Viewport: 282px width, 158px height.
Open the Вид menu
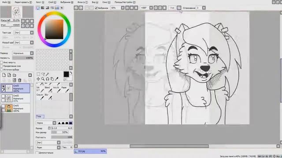click(x=95, y=2)
